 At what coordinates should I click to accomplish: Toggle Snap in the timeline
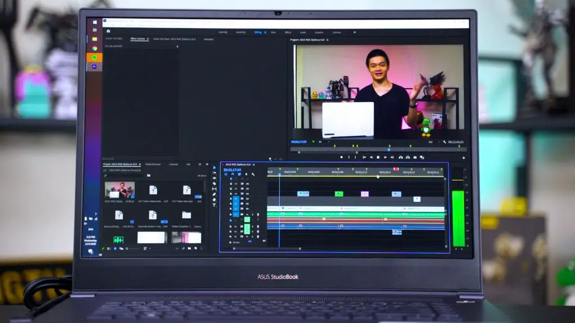(x=232, y=174)
